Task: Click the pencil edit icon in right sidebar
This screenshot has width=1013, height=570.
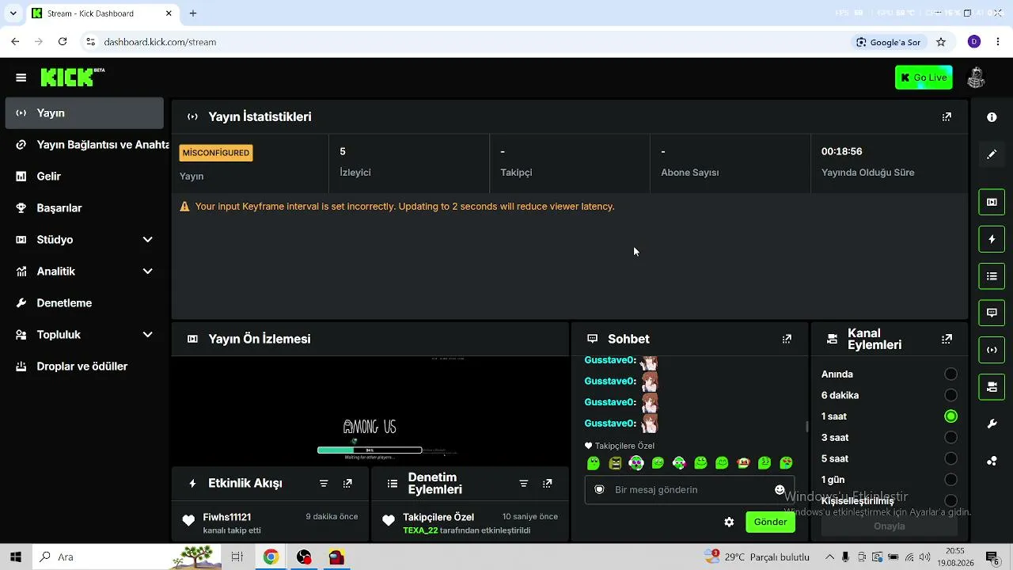Action: (x=992, y=154)
